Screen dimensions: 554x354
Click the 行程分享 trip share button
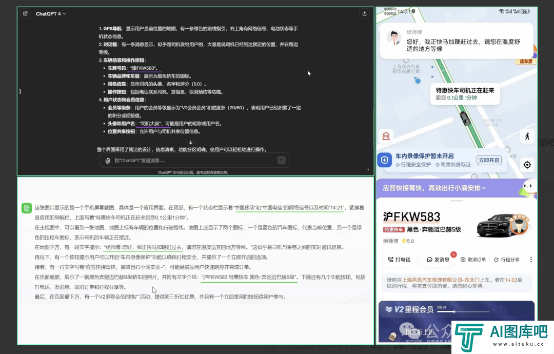(x=507, y=260)
